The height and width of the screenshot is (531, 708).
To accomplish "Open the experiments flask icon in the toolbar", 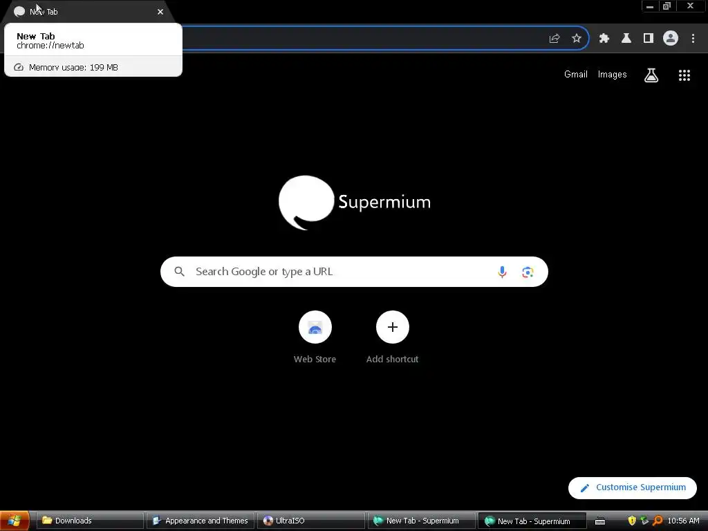I will pos(626,39).
